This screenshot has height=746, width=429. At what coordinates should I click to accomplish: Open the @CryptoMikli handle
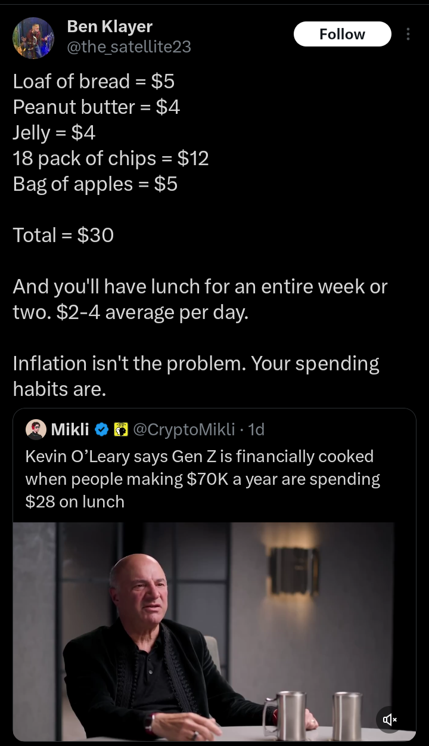coord(184,429)
